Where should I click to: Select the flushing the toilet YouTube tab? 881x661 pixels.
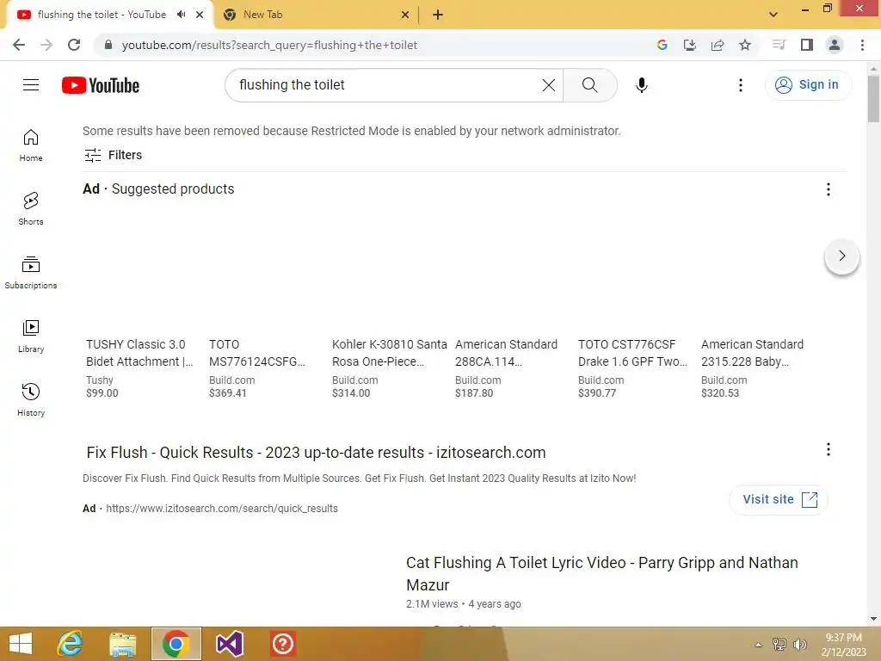[x=108, y=15]
